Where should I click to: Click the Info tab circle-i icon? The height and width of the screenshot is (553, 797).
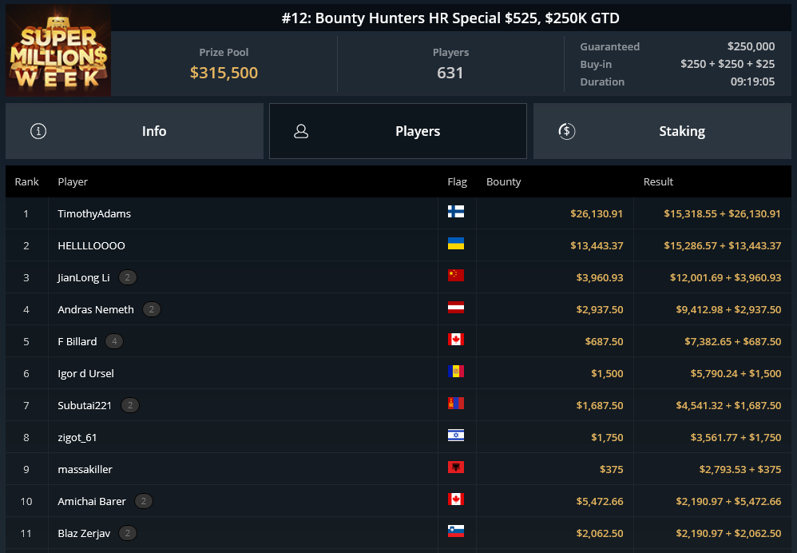38,131
